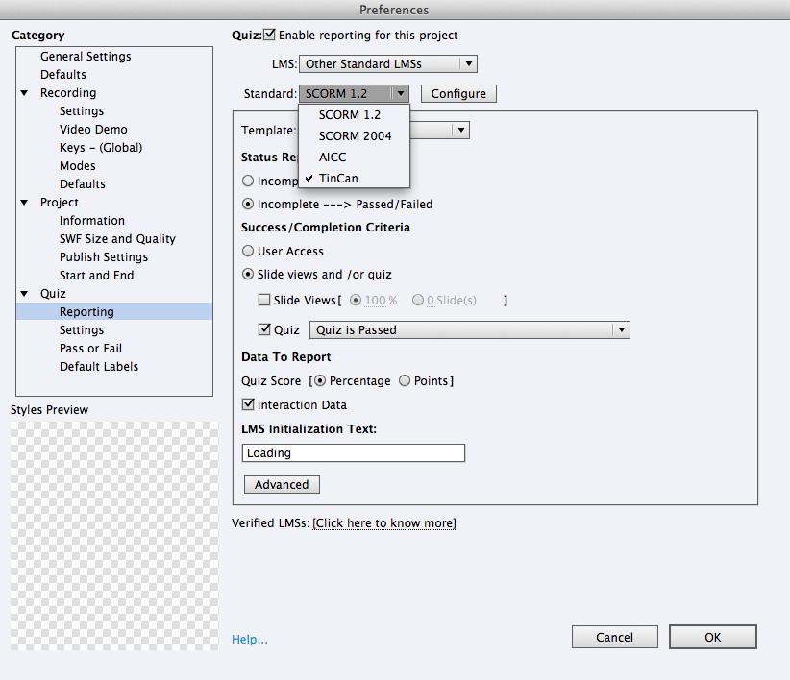Screen dimensions: 790x680
Task: Click the LMS Initialization Text field
Action: click(353, 453)
